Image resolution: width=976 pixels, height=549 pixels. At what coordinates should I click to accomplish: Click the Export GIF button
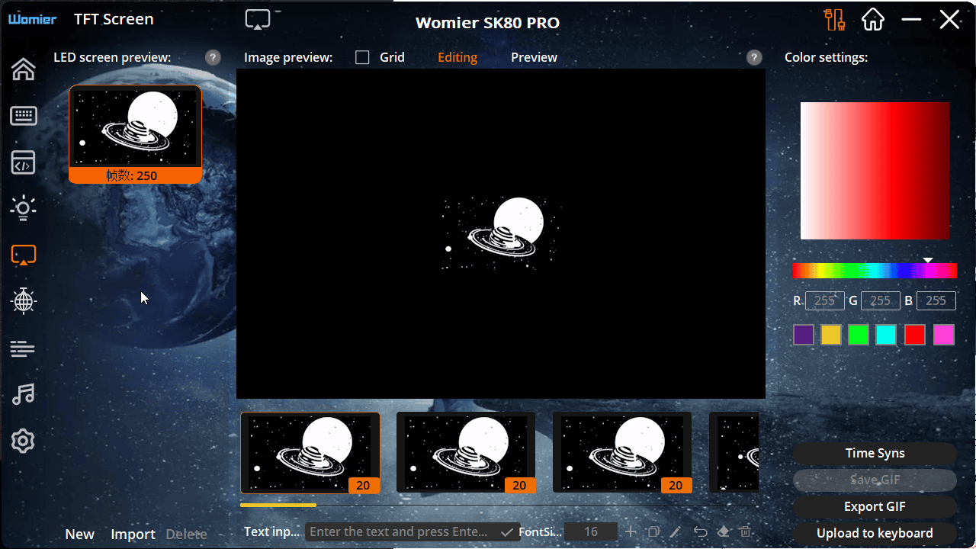[875, 506]
